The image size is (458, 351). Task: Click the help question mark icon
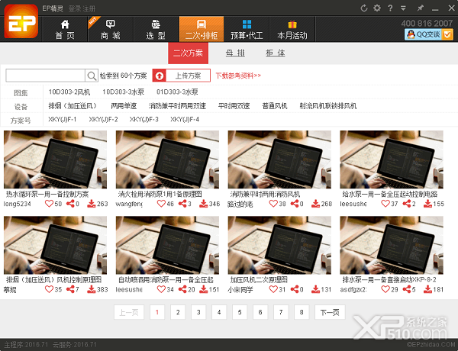point(390,8)
